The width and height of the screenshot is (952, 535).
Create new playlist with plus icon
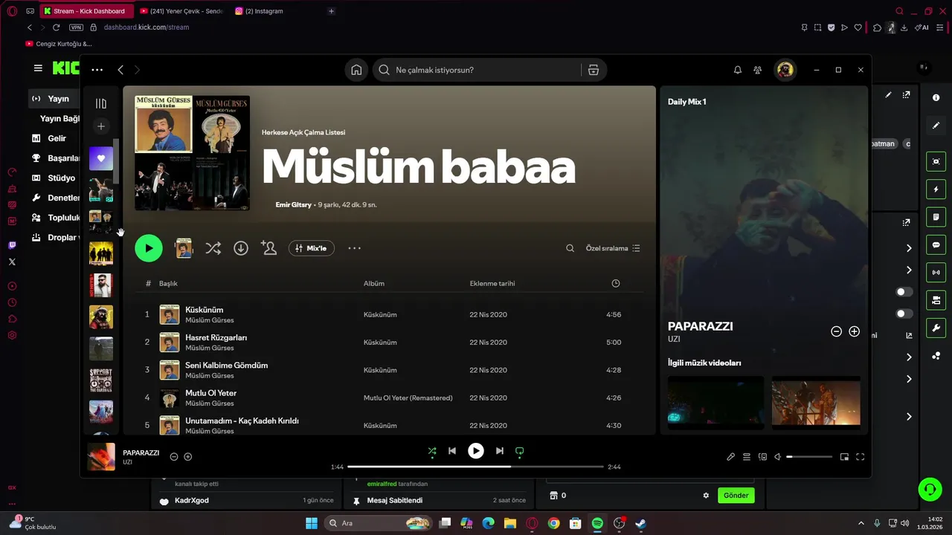coord(101,126)
